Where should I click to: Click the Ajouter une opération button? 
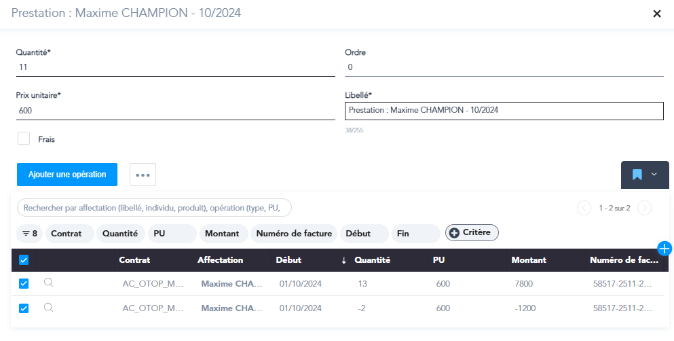(67, 175)
